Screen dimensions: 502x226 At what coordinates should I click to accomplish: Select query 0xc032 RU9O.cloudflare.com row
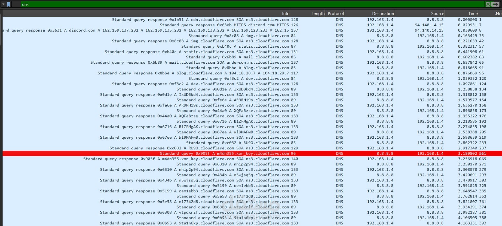[x=252, y=143]
